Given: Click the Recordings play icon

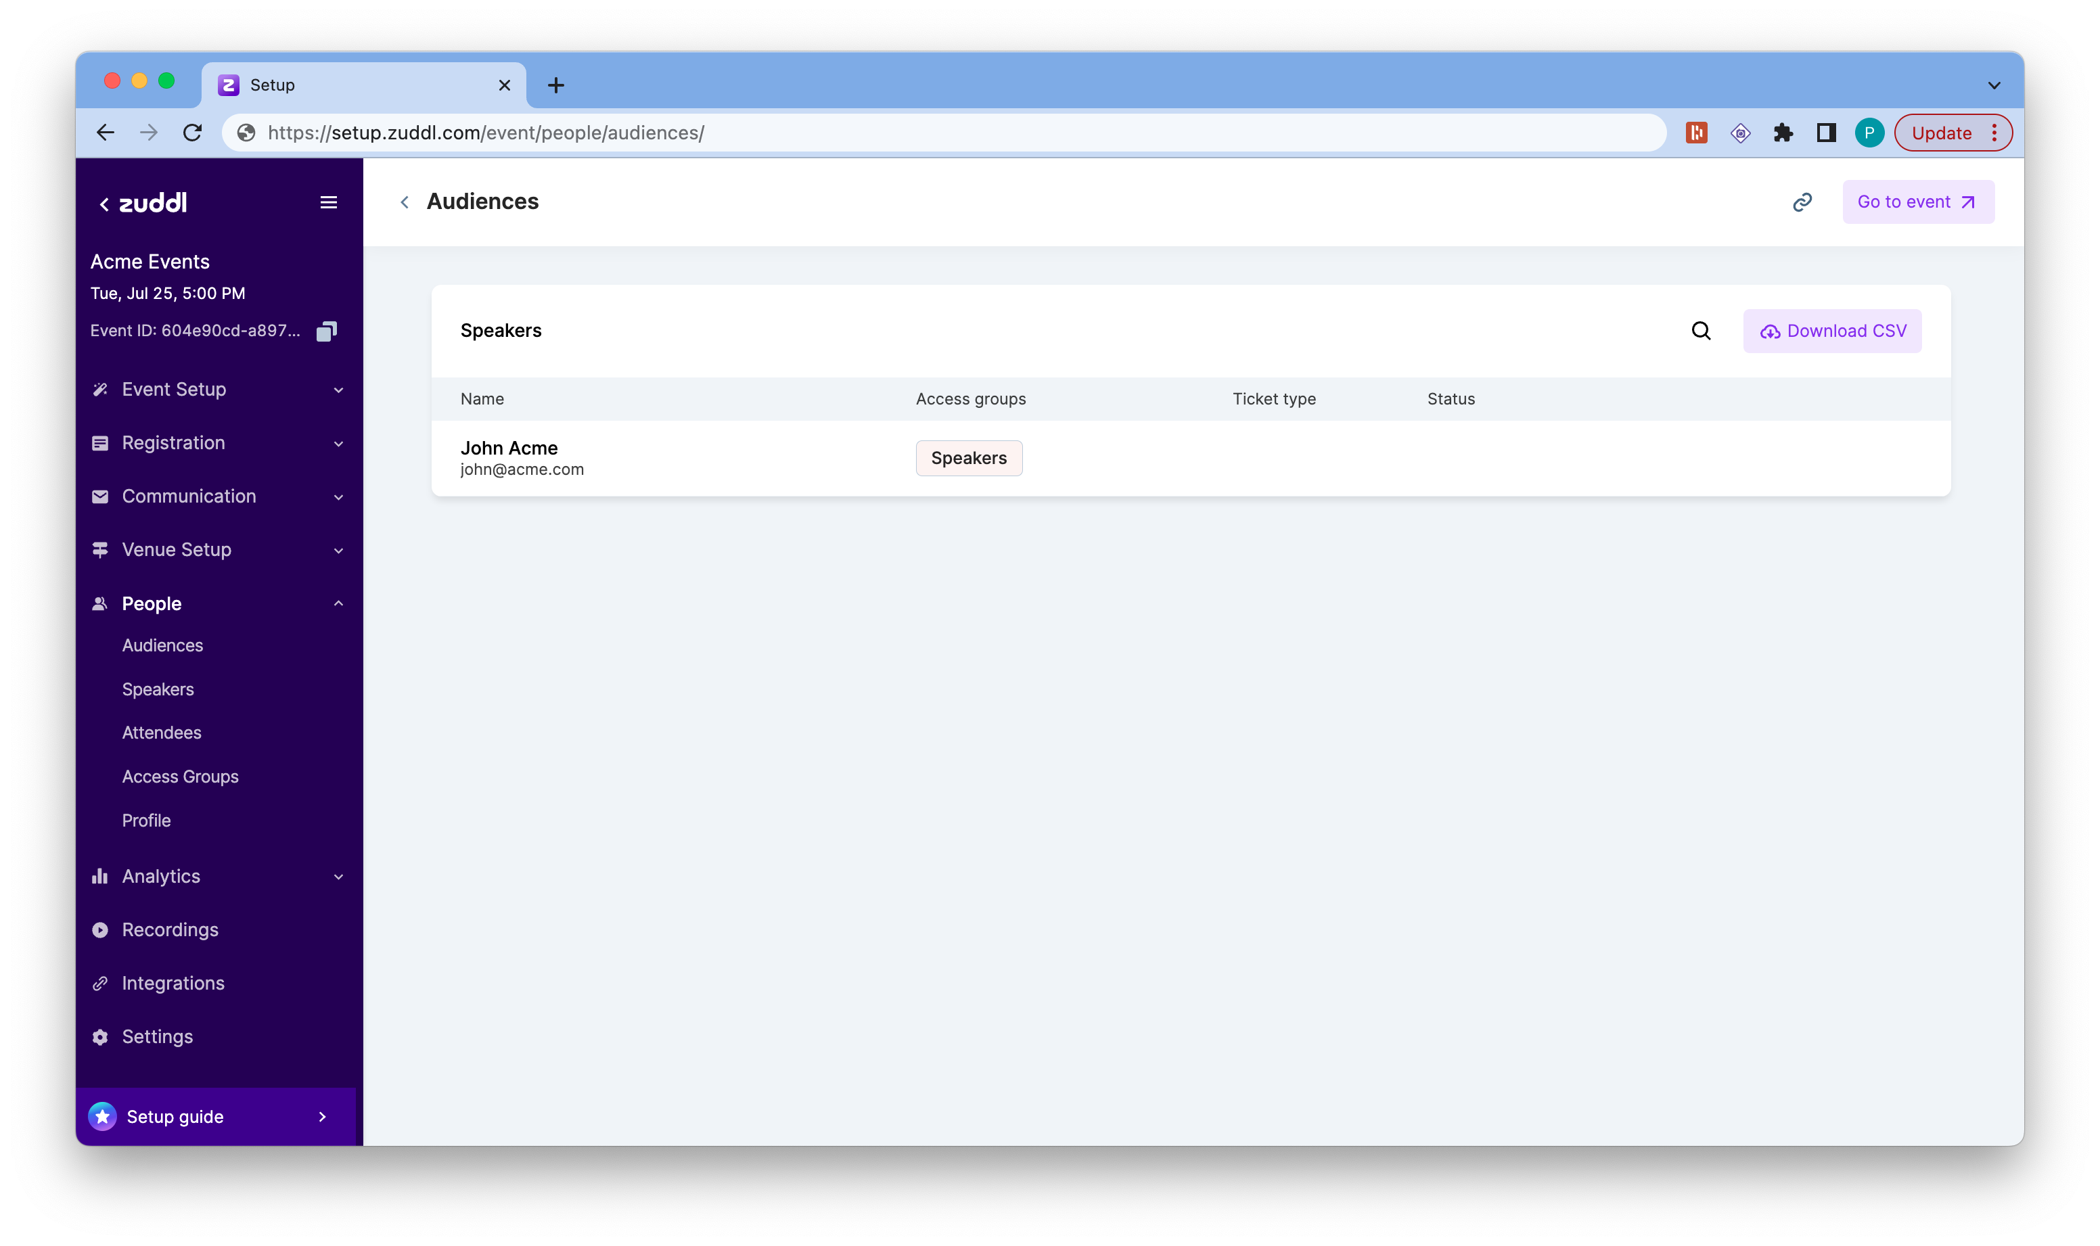Looking at the screenshot, I should click(x=100, y=929).
